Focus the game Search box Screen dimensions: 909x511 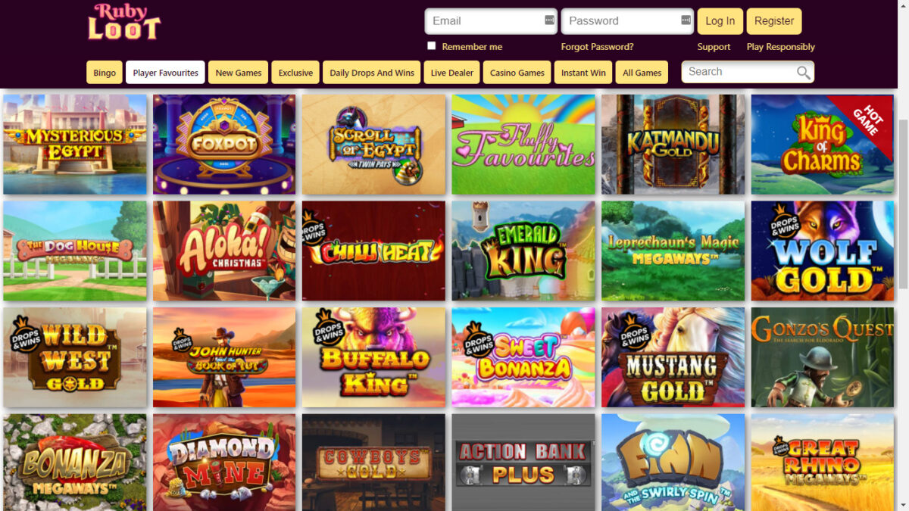[748, 72]
